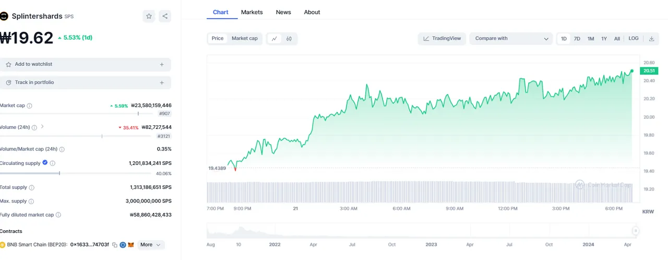
Task: Click the 19.4389 opening price label
Action: coord(217,168)
